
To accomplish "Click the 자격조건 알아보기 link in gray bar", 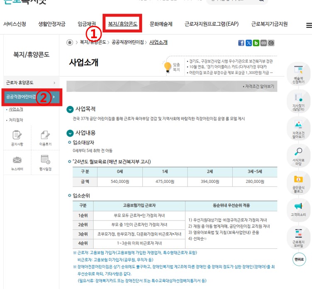I will 258,86.
